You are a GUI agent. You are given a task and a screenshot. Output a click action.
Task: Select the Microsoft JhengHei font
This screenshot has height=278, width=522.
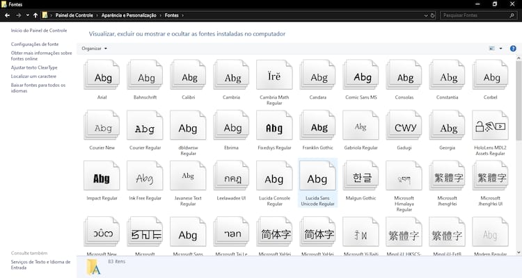click(447, 176)
